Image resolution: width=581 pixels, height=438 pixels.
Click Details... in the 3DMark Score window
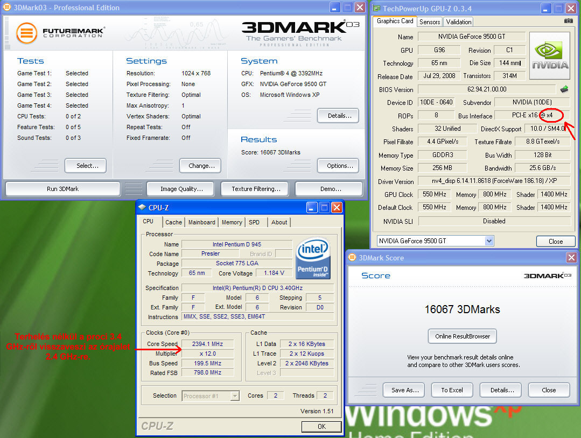[x=501, y=390]
